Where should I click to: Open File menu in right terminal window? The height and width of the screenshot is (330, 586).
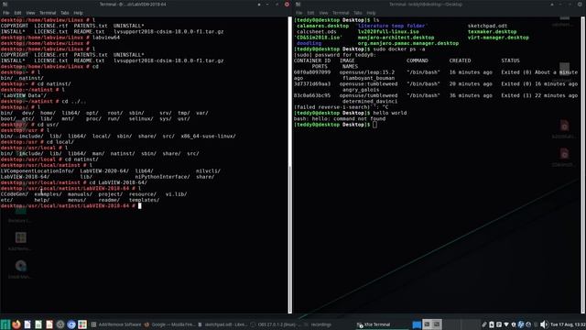click(x=299, y=13)
